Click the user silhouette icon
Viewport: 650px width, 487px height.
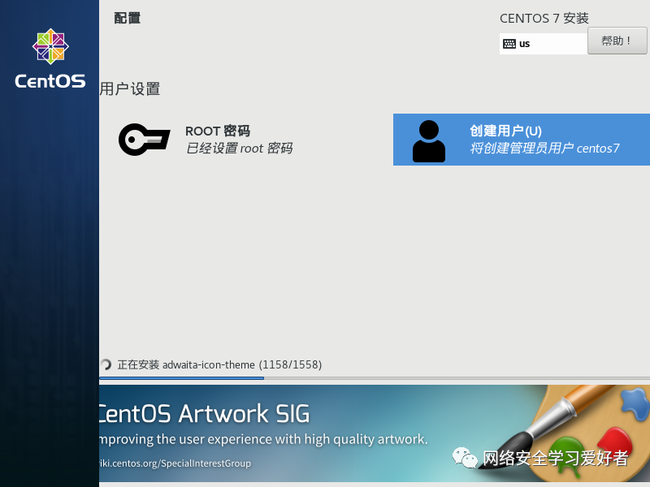[429, 141]
